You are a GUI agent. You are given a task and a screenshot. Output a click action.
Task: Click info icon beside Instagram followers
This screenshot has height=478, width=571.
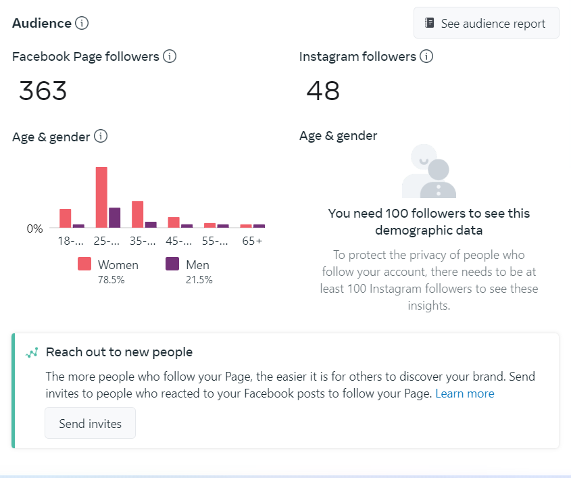pyautogui.click(x=426, y=56)
